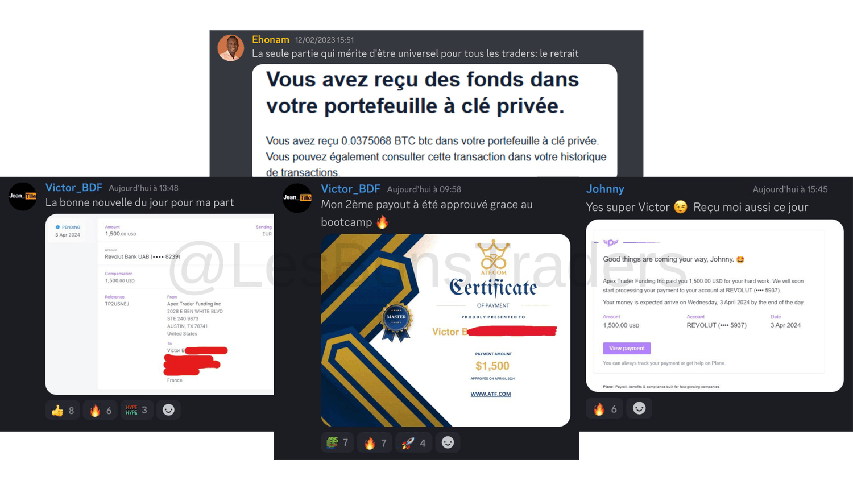Click the thumbs up reaction with 8

point(63,410)
